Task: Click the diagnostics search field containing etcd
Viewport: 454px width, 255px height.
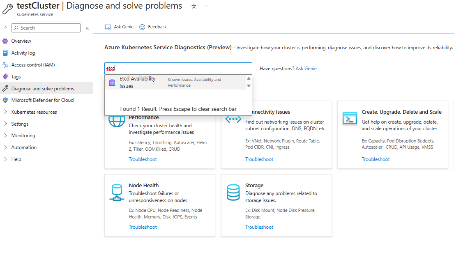Action: [x=178, y=69]
